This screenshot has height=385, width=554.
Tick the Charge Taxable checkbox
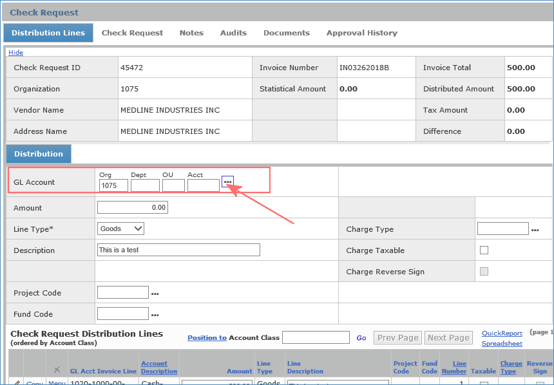click(x=484, y=250)
